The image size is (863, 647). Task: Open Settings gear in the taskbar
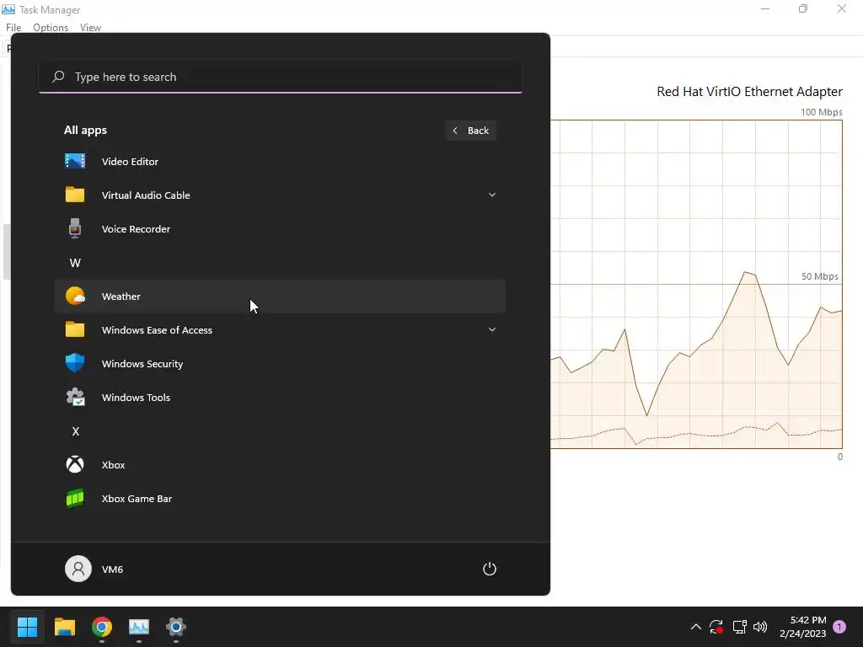pos(176,626)
